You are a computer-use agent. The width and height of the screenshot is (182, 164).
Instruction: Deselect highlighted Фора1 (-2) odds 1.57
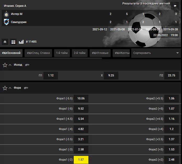pyautogui.click(x=81, y=160)
